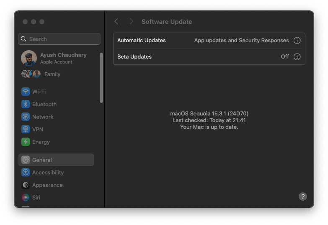Click 'App updates and Security Responses' text
This screenshot has width=328, height=225.
point(241,40)
